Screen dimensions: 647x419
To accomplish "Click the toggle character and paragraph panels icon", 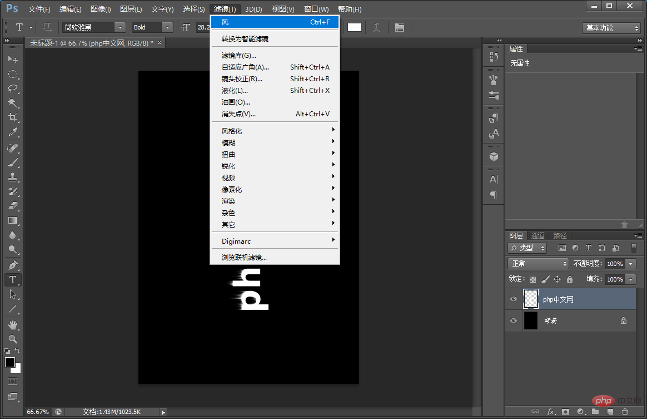I will [x=400, y=28].
